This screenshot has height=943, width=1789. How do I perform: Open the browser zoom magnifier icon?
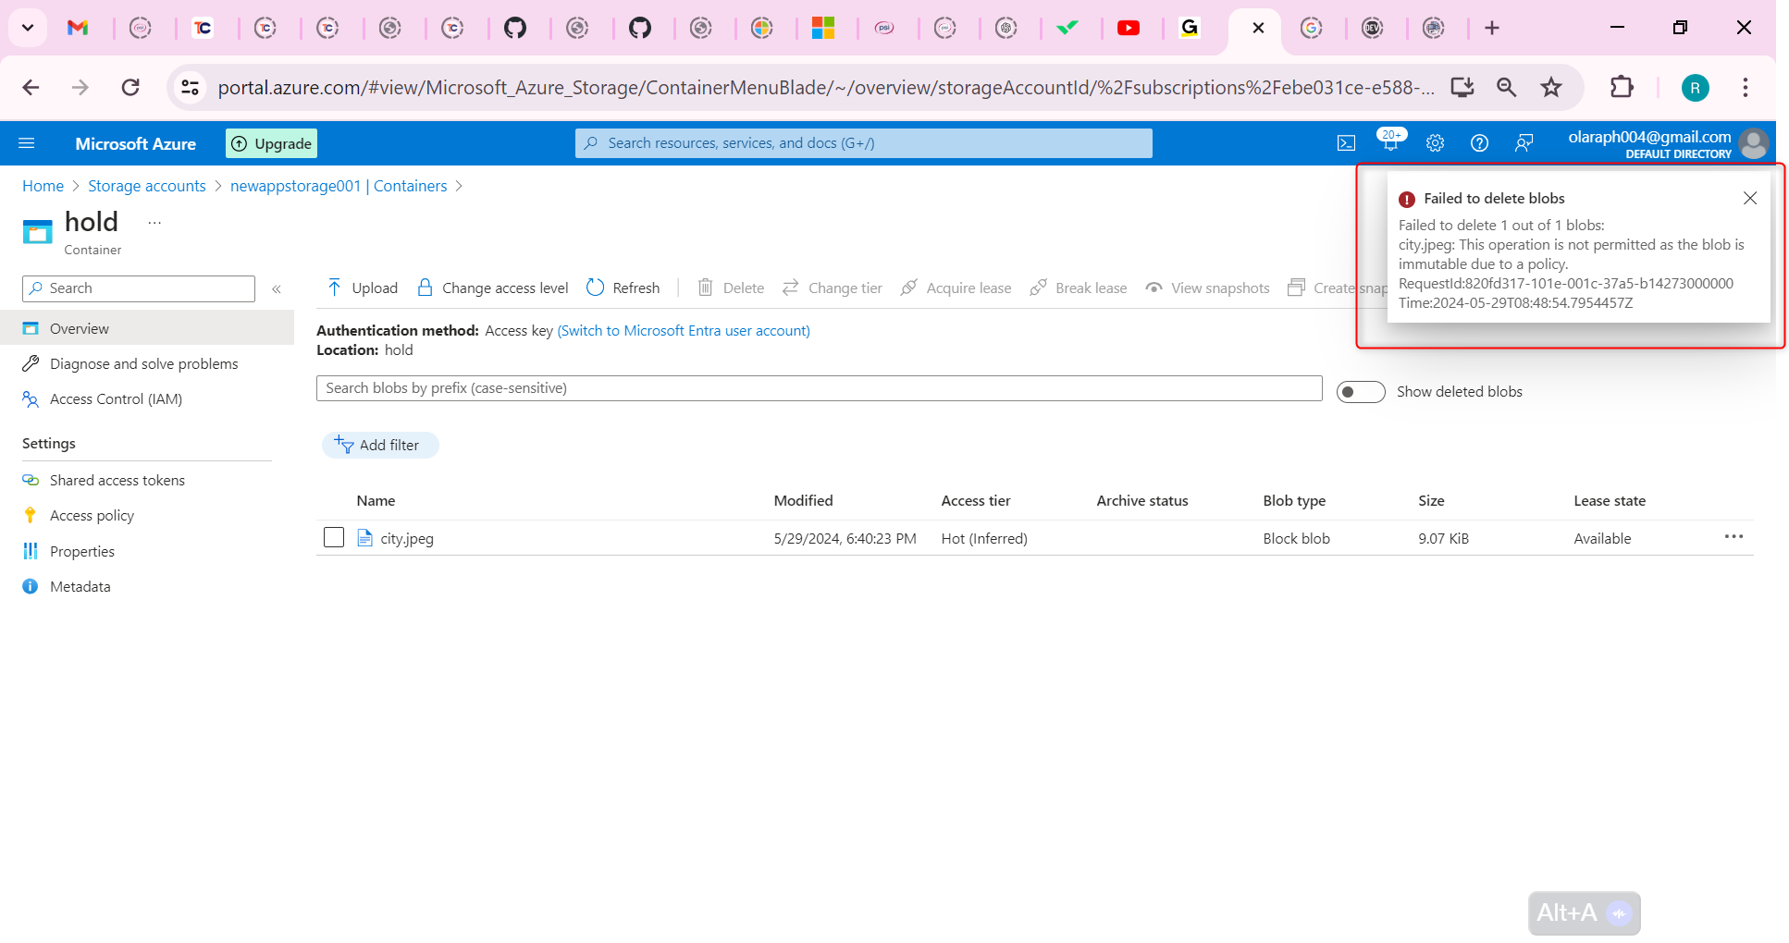[x=1507, y=87]
